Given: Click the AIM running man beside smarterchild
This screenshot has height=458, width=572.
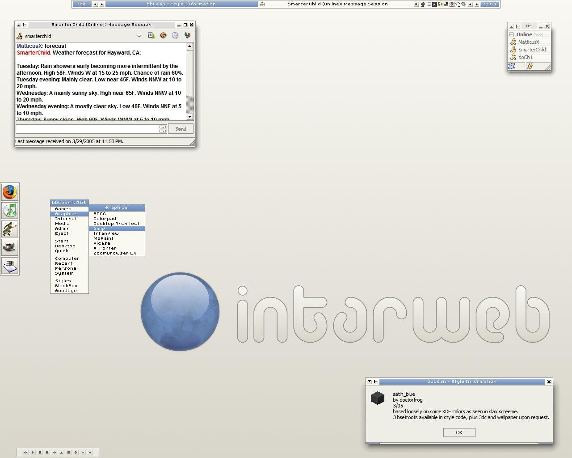Looking at the screenshot, I should click(x=19, y=36).
